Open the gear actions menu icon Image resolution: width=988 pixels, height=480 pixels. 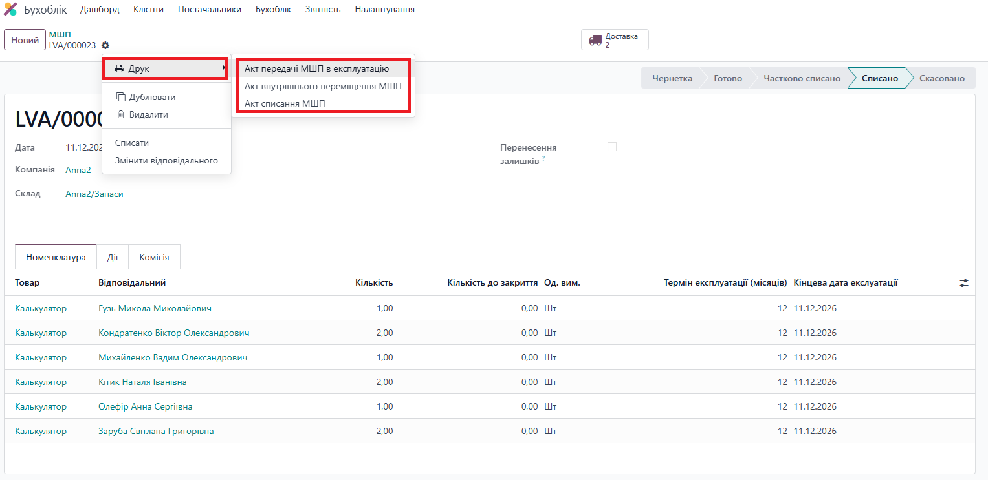pyautogui.click(x=105, y=45)
